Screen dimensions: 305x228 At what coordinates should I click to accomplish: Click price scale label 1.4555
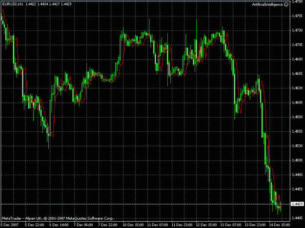pyautogui.click(x=297, y=132)
